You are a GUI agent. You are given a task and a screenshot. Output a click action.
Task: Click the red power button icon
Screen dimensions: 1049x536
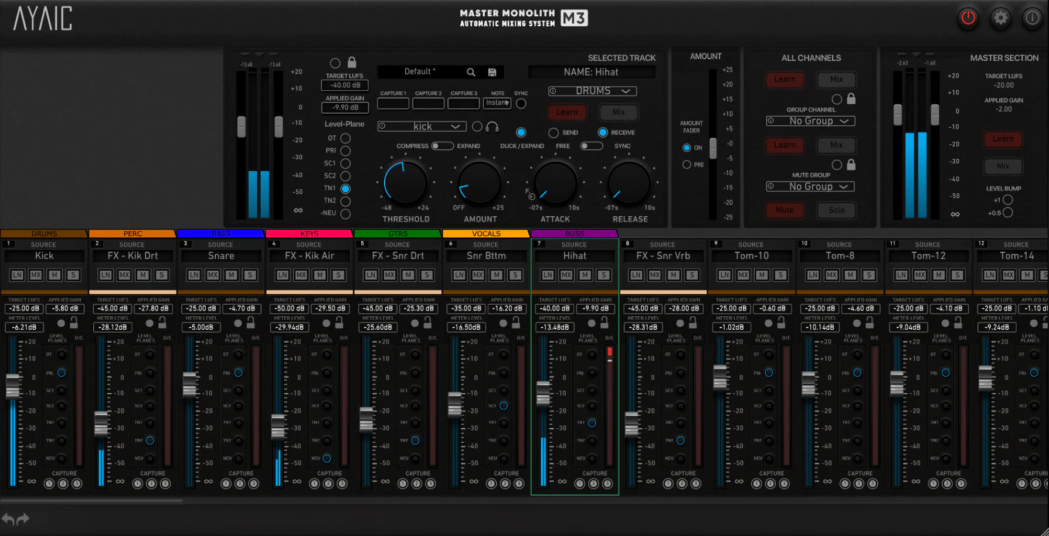click(968, 18)
